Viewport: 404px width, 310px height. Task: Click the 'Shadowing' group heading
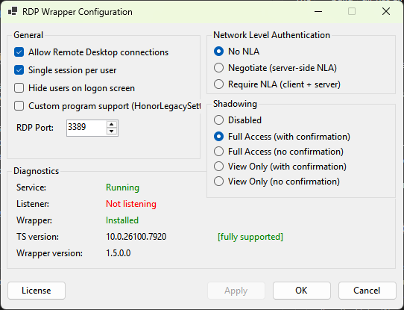[x=235, y=104]
